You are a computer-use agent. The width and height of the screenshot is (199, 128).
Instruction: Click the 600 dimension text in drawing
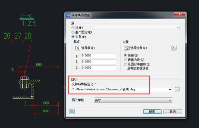pos(46,103)
